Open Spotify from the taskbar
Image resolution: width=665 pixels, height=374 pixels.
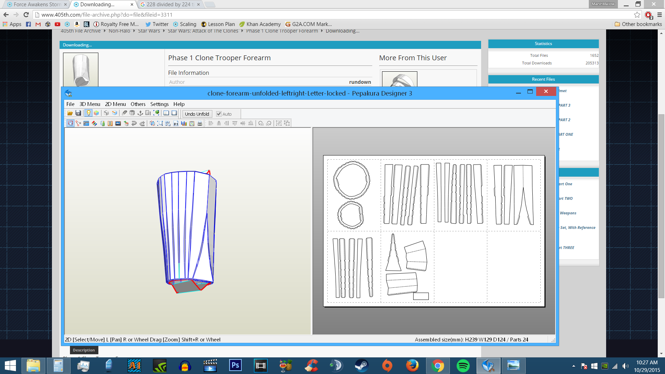[463, 366]
